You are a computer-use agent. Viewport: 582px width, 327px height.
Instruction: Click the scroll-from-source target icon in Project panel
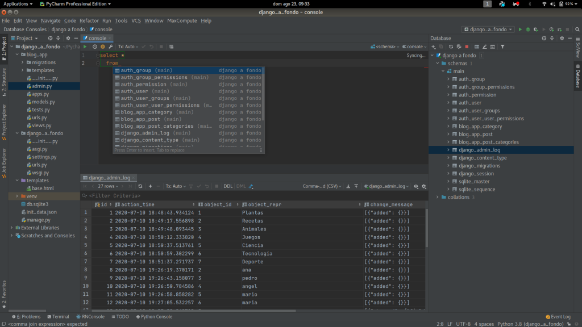(x=50, y=38)
